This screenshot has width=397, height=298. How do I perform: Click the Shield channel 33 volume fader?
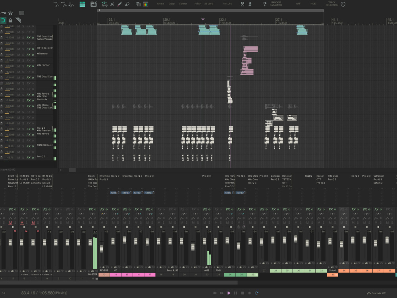330,241
